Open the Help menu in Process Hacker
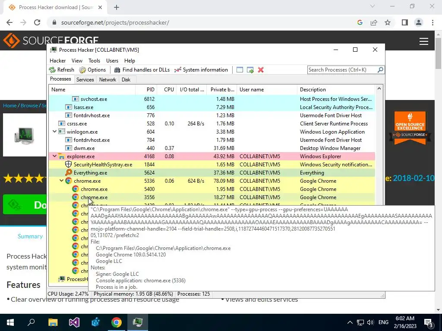The image size is (442, 331). coord(129,61)
